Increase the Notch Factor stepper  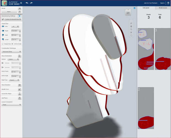click(20, 71)
